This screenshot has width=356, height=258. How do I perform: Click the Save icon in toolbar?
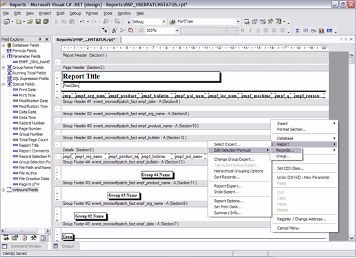[x=38, y=21]
